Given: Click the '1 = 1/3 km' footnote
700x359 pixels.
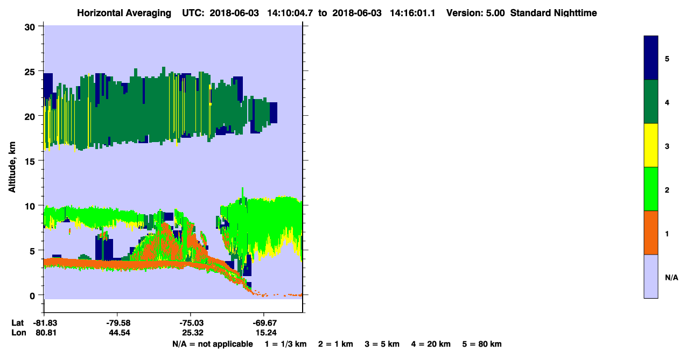Looking at the screenshot, I should point(287,344).
